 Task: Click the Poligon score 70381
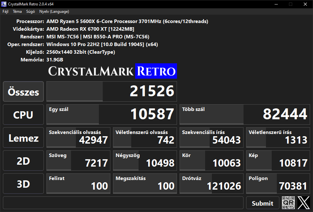pyautogui.click(x=278, y=184)
